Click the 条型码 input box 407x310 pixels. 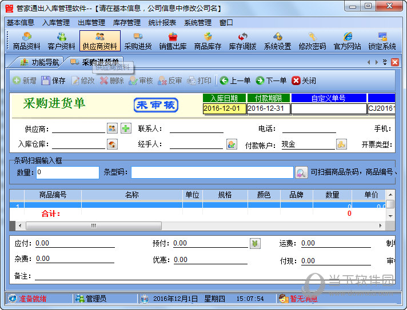point(212,172)
